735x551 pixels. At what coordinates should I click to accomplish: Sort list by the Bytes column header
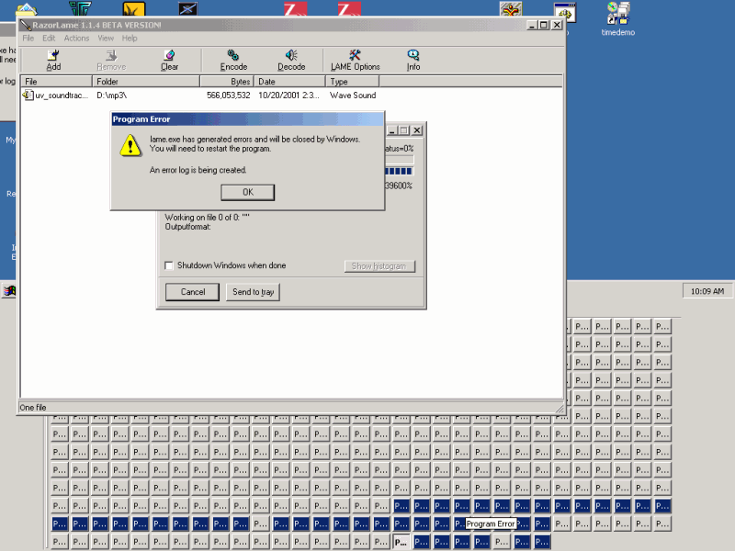tap(227, 82)
